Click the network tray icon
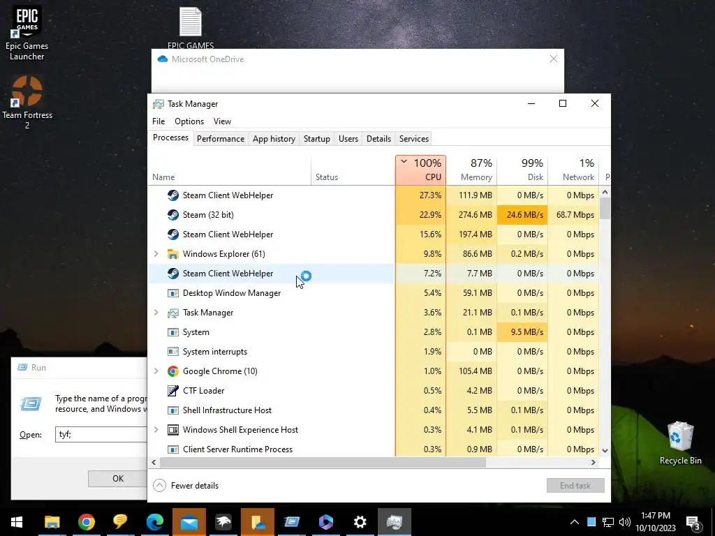715x536 pixels. (608, 522)
